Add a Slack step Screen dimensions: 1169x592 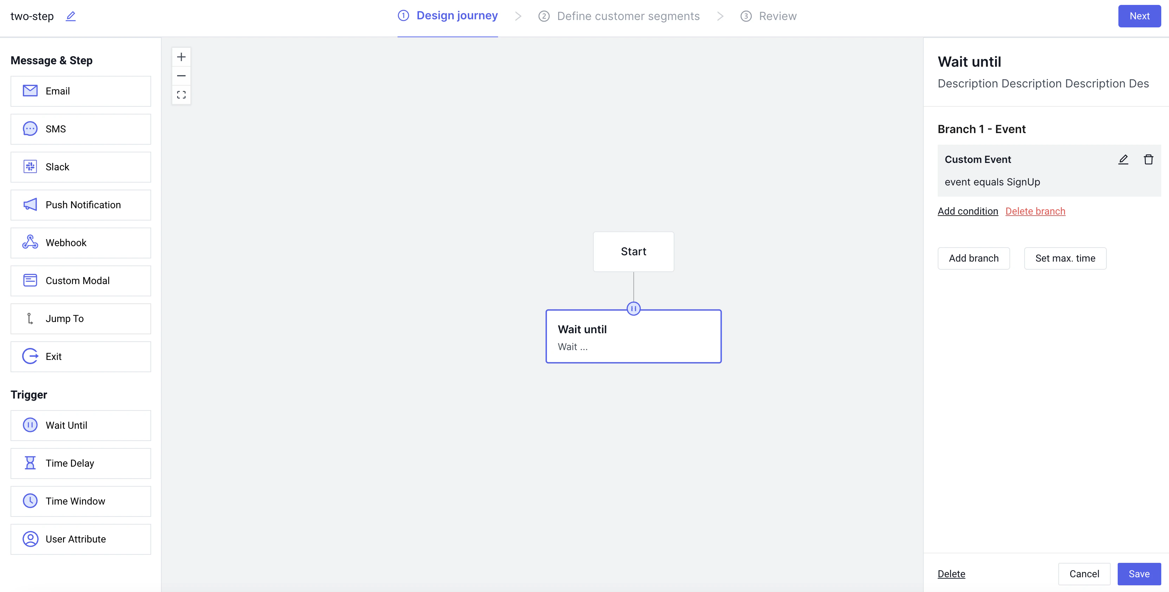tap(80, 167)
